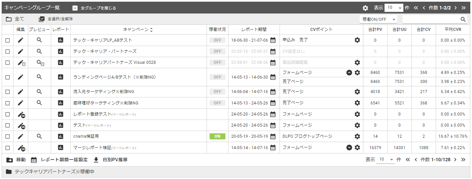Collapse CV points for ランディングページA/Bテスト
This screenshot has height=179, width=472.
[x=349, y=73]
